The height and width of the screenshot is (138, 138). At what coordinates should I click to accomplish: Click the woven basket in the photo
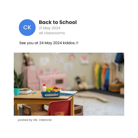pyautogui.click(x=116, y=87)
